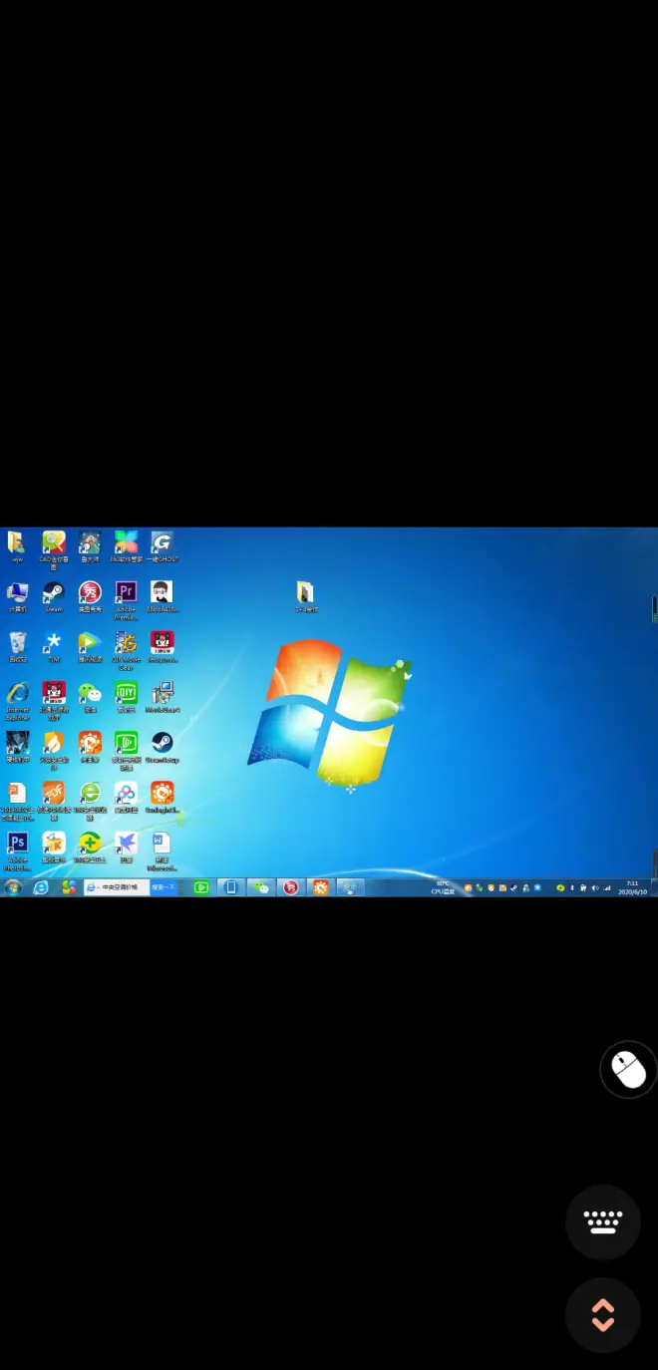Open the Microsoft Word document file

coord(162,851)
